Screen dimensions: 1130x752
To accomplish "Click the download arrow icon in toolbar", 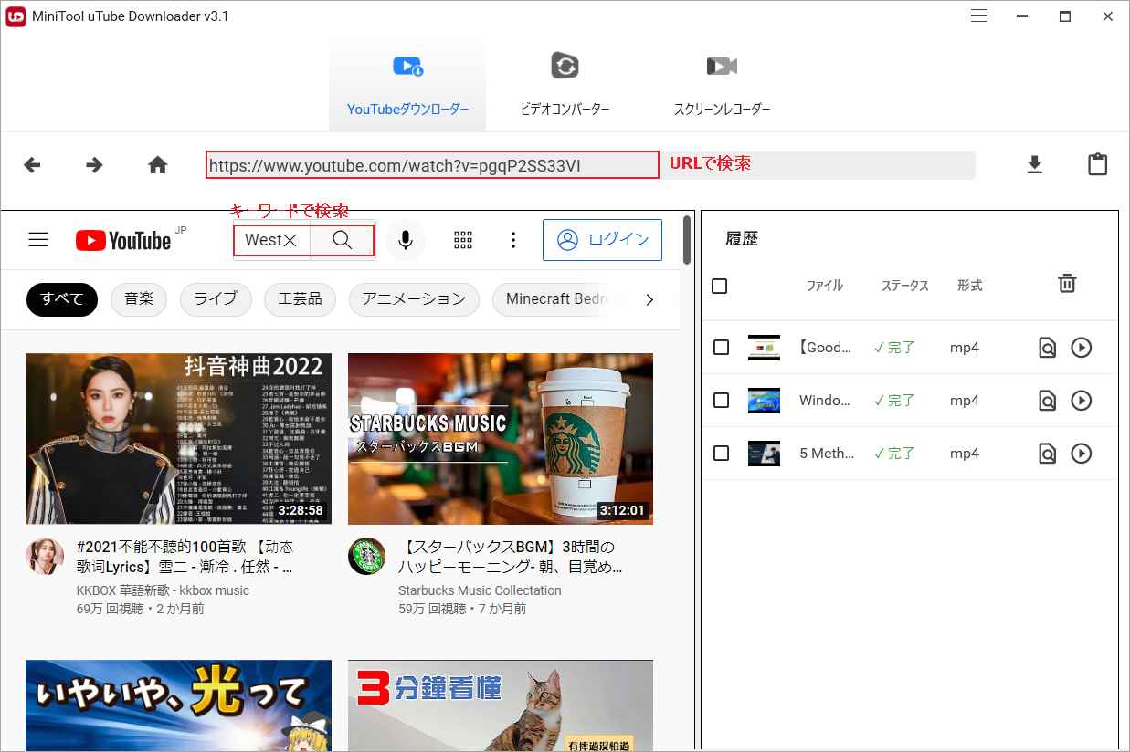I will (x=1034, y=164).
